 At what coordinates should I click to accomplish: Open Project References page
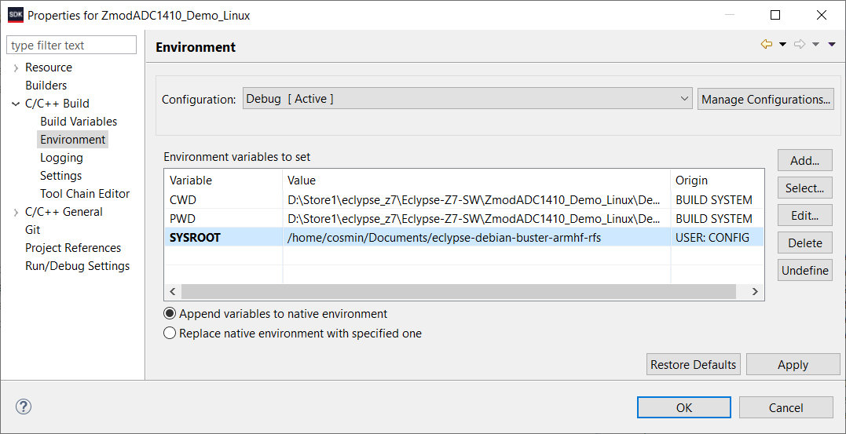pyautogui.click(x=73, y=248)
